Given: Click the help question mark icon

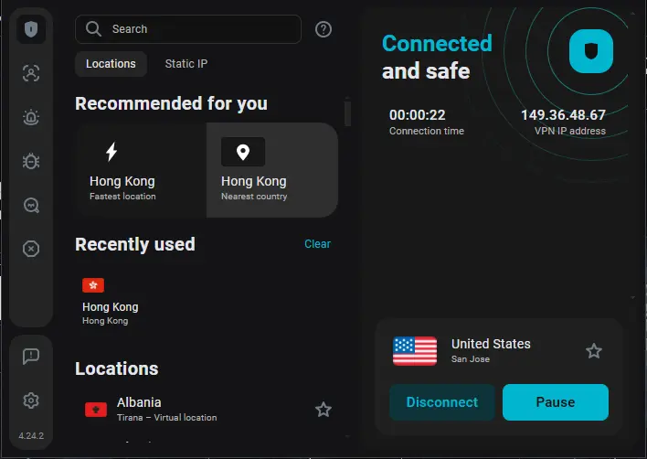Looking at the screenshot, I should [x=323, y=29].
